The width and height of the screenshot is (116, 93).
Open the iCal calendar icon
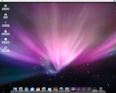click(38, 89)
